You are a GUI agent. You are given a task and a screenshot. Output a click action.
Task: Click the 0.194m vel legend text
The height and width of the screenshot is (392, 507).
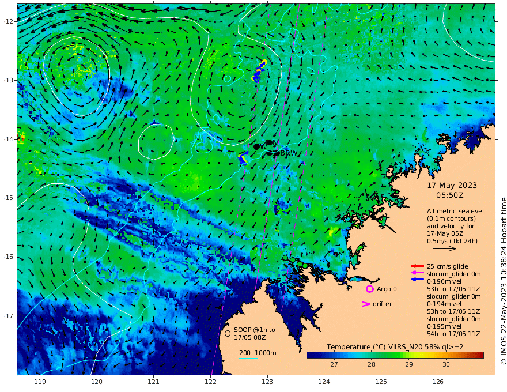(x=444, y=304)
